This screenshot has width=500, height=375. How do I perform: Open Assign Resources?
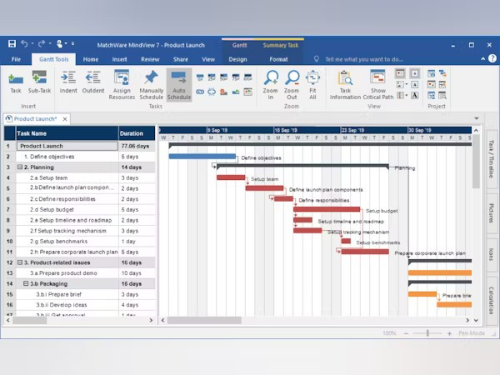(x=122, y=85)
